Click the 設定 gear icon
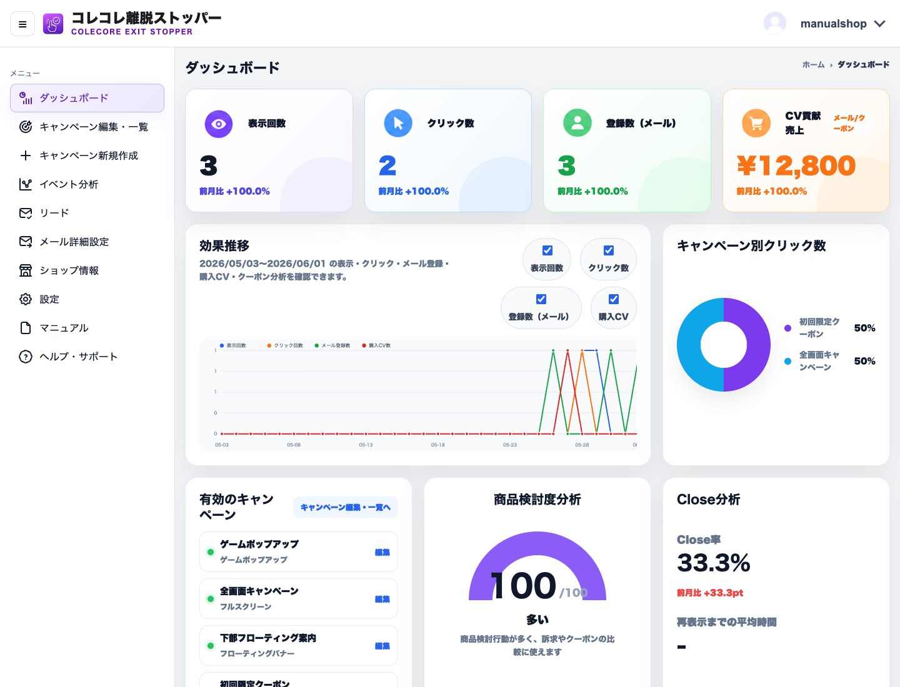 click(x=26, y=299)
